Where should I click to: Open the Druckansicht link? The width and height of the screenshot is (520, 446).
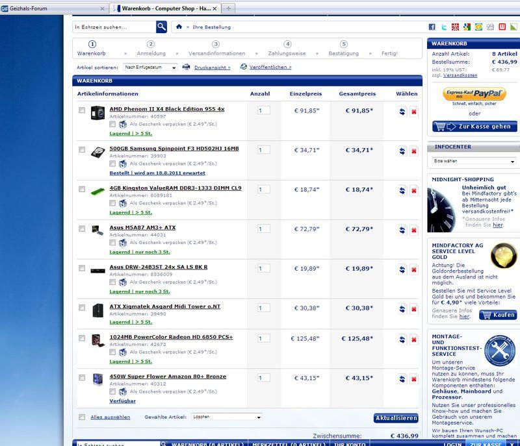pos(213,68)
